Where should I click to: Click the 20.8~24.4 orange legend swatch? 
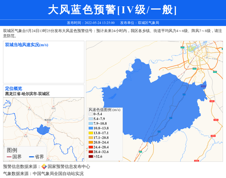coord(91,142)
